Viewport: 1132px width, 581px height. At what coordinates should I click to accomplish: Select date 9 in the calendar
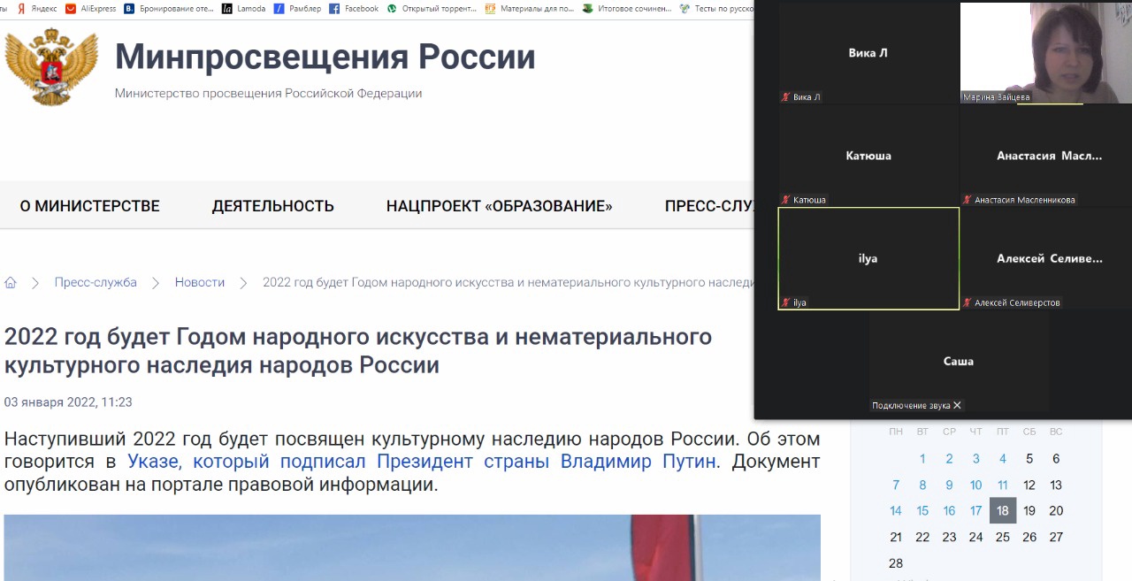pyautogui.click(x=949, y=485)
